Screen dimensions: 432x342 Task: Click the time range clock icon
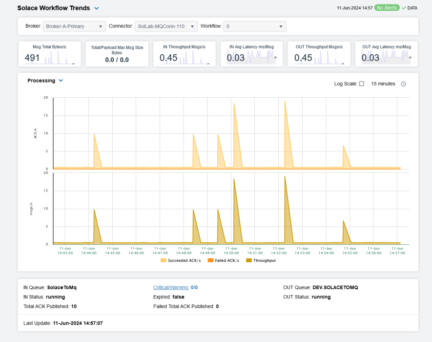(403, 84)
